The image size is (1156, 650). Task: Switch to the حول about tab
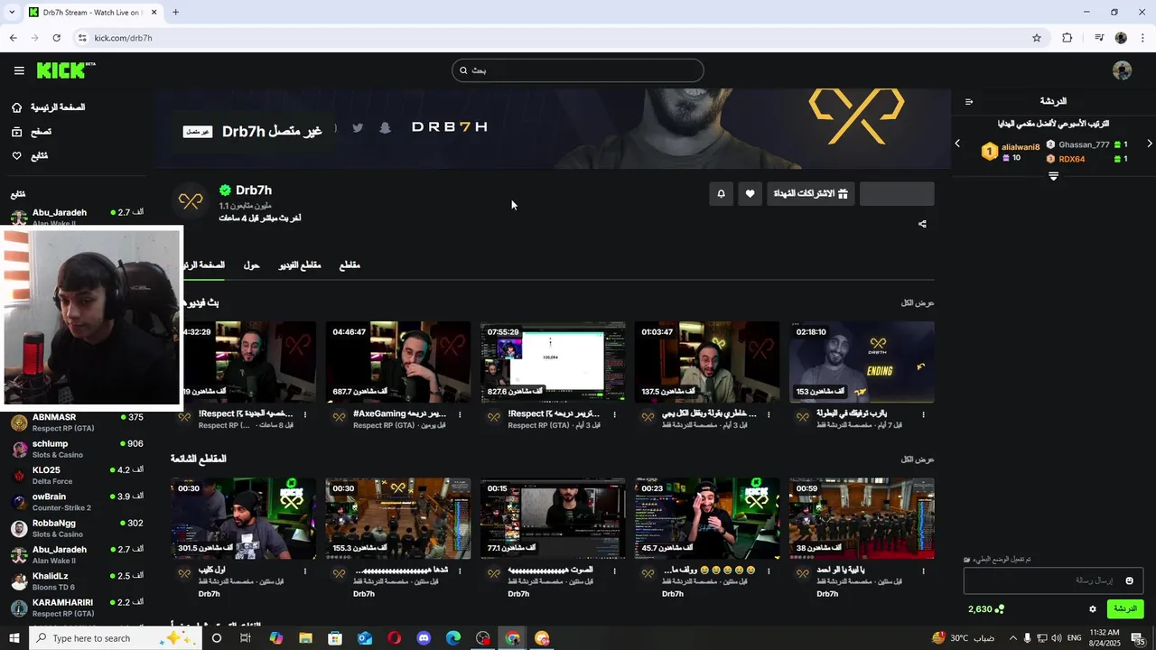tap(251, 265)
